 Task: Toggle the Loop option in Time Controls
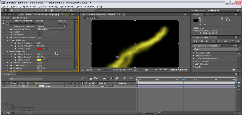pos(232,41)
